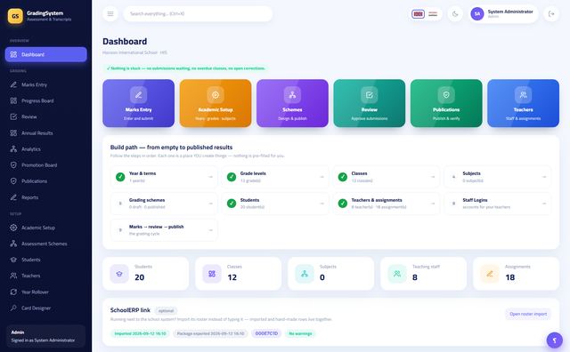Screen dimensions: 570x352
Task: Open the sidebar hamburger menu
Action: tap(110, 14)
